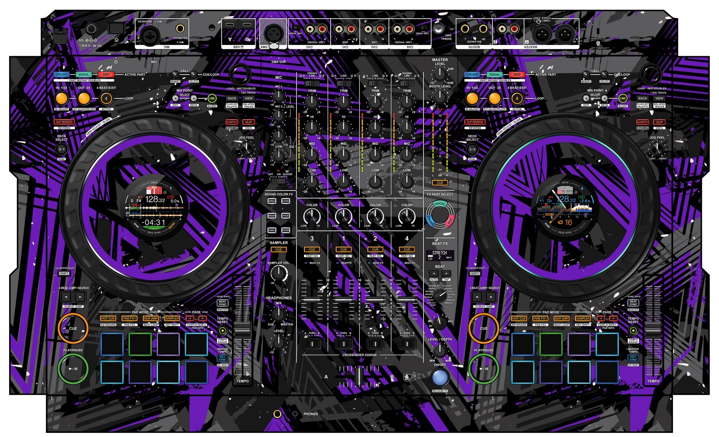Toggle channel 3 PHONO/LINE input selector switch

pyautogui.click(x=311, y=84)
